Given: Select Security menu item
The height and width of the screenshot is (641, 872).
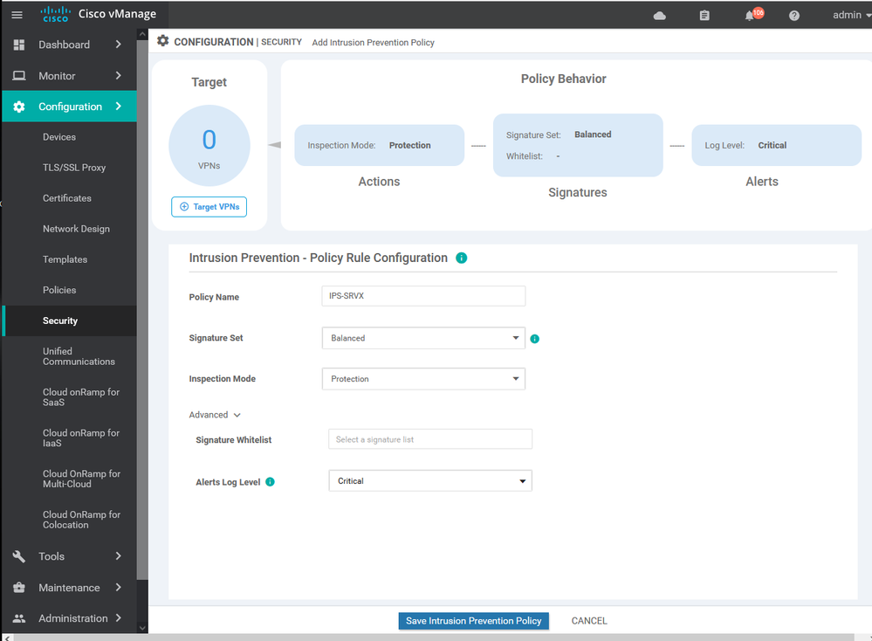Looking at the screenshot, I should tap(70, 320).
